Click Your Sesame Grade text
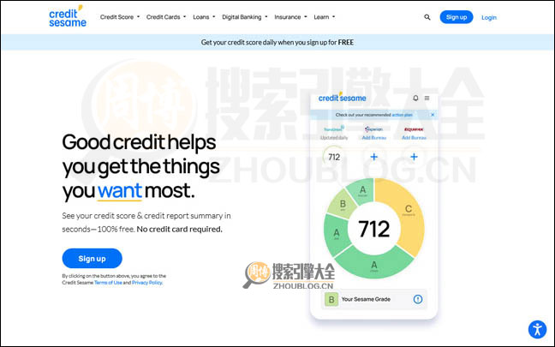555x347 pixels. [x=366, y=299]
